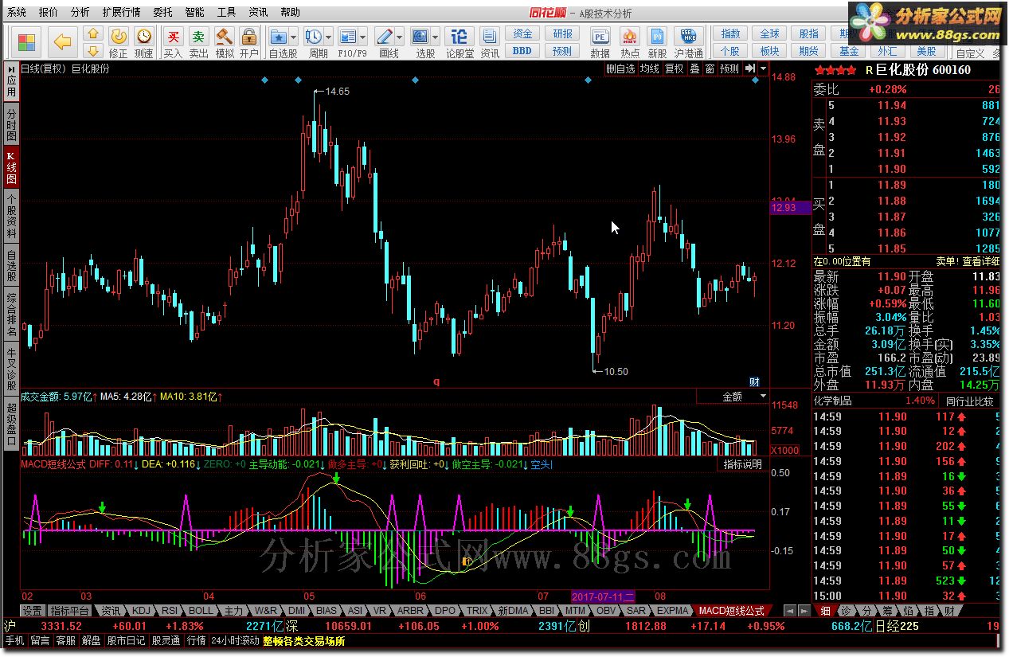Toggle 复权 price adjustment on chart
This screenshot has height=657, width=1009.
tap(675, 69)
